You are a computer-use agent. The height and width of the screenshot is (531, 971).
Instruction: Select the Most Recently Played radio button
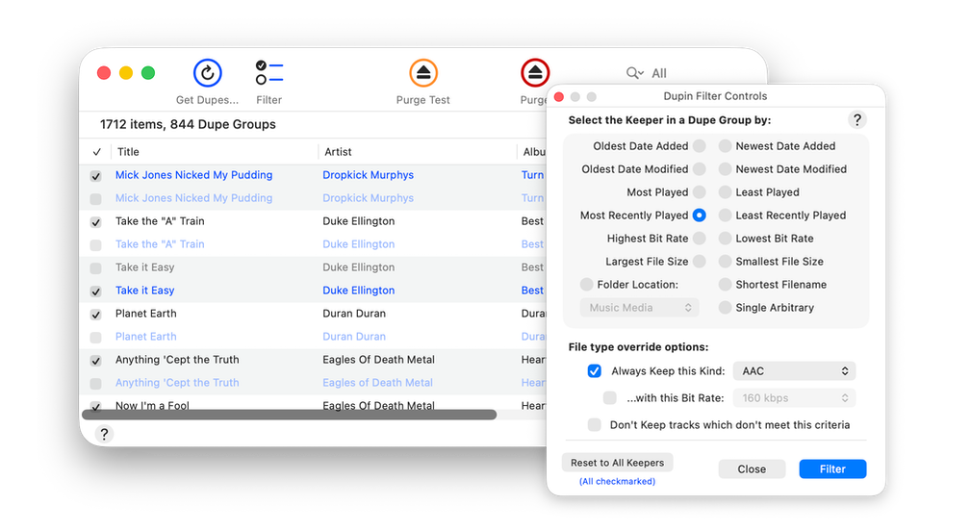click(x=699, y=215)
